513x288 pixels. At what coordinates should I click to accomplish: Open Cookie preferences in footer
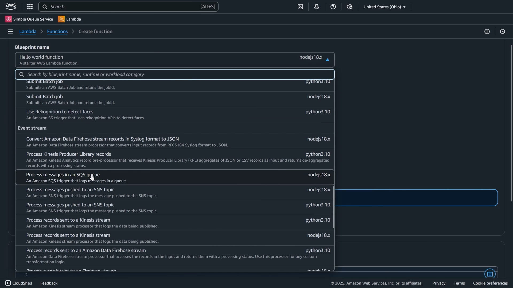(x=490, y=283)
